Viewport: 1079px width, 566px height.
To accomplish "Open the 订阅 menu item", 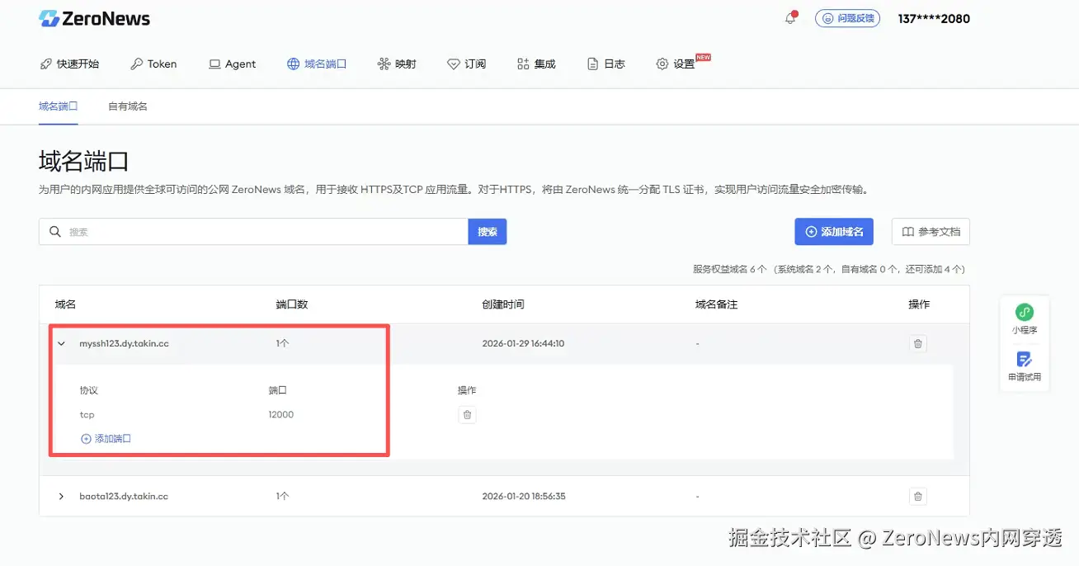I will pyautogui.click(x=466, y=64).
